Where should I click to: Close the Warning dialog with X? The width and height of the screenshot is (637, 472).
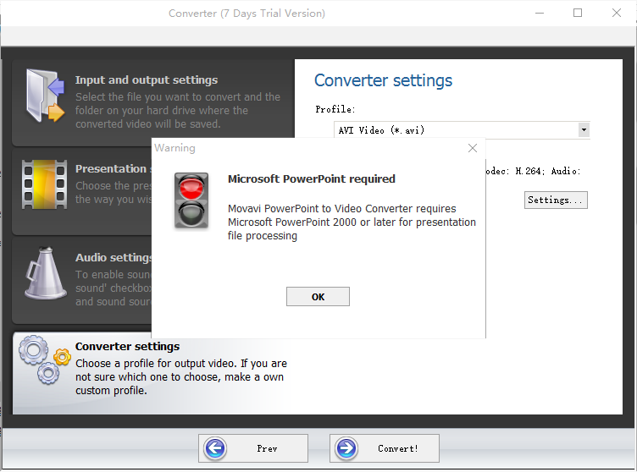[473, 148]
